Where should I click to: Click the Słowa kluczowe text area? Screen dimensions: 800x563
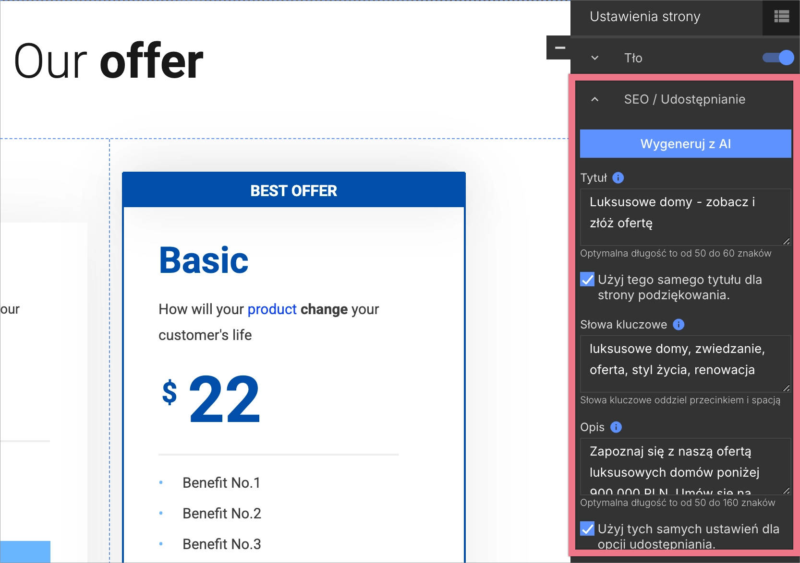coord(684,363)
